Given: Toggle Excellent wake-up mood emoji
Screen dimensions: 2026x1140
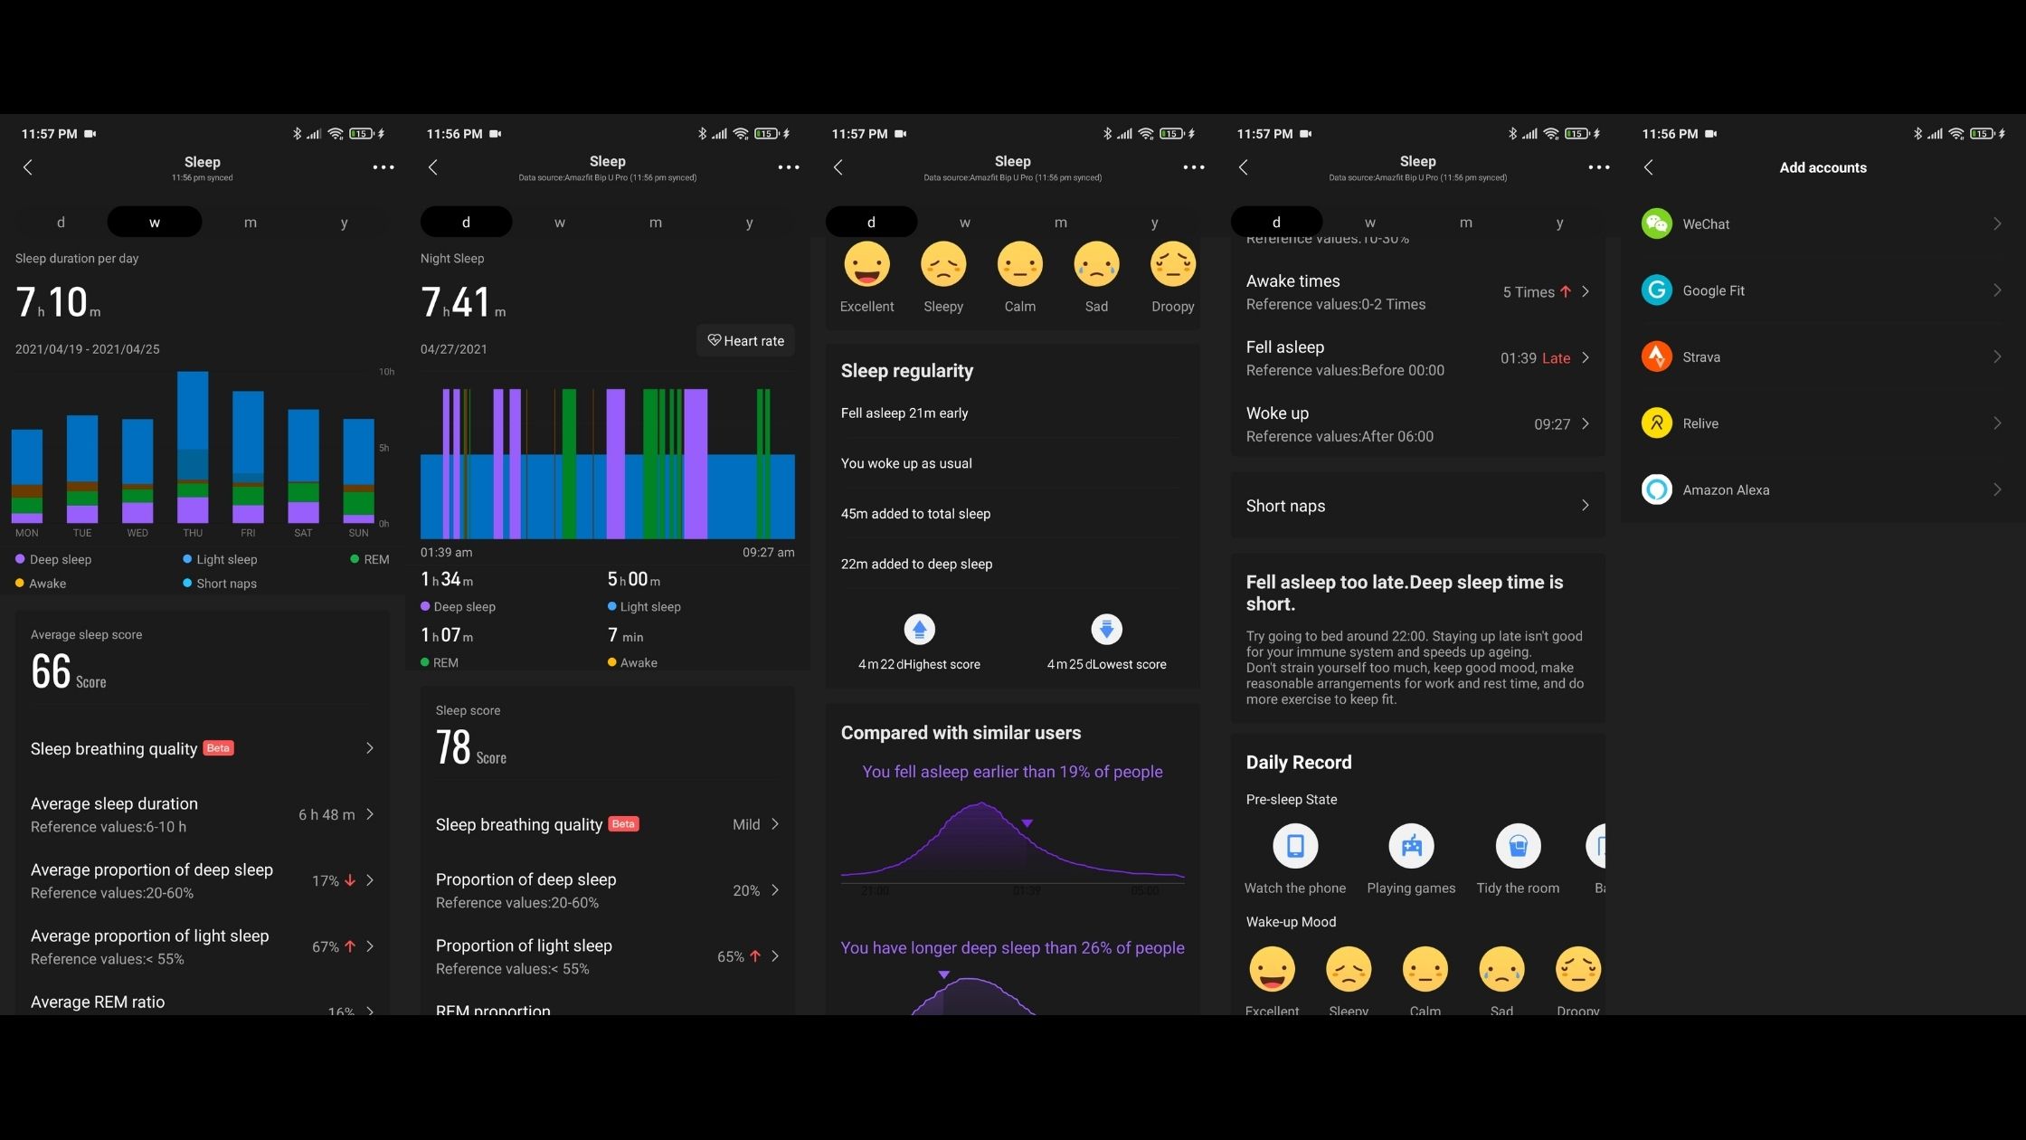Looking at the screenshot, I should [x=1269, y=969].
